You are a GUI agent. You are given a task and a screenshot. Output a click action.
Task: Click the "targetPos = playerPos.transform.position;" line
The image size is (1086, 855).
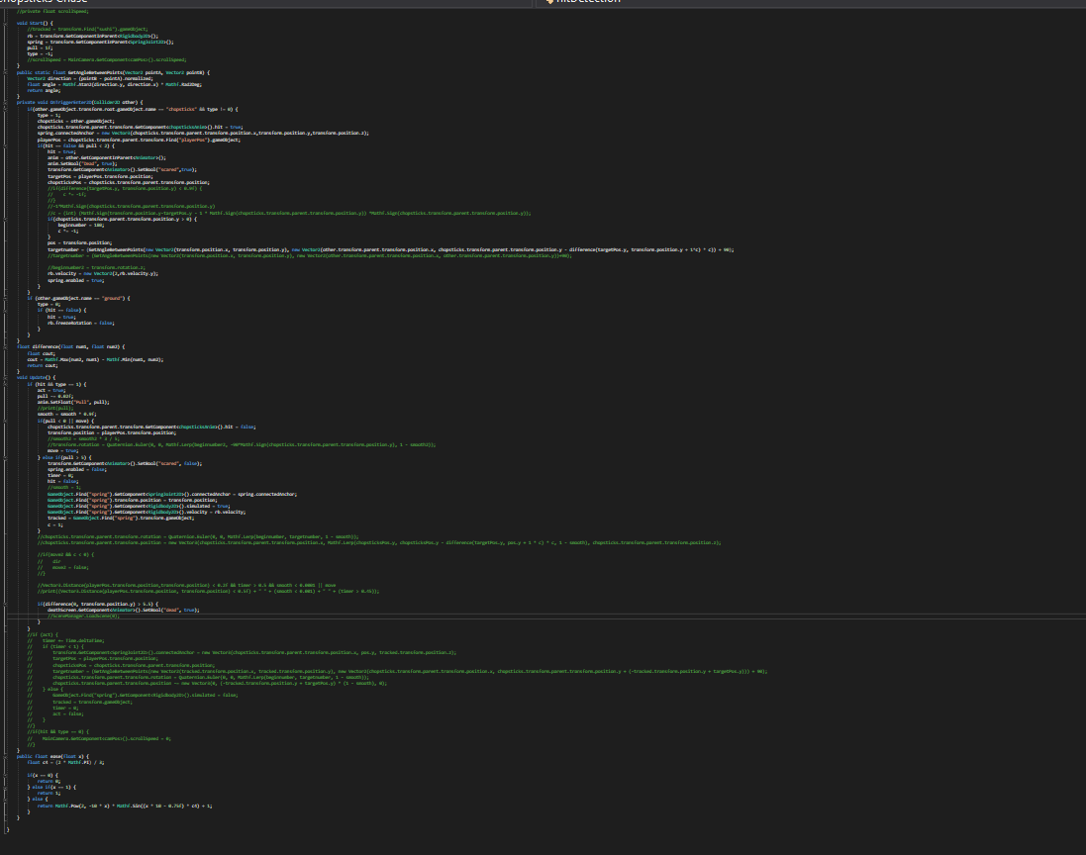(x=100, y=176)
